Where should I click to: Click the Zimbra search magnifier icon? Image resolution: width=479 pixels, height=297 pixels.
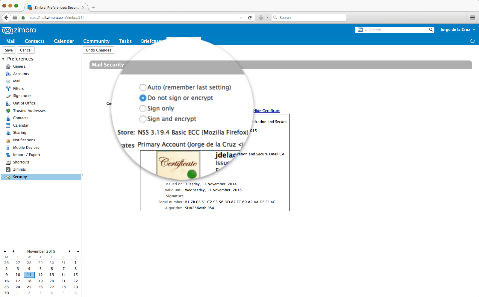click(x=431, y=30)
